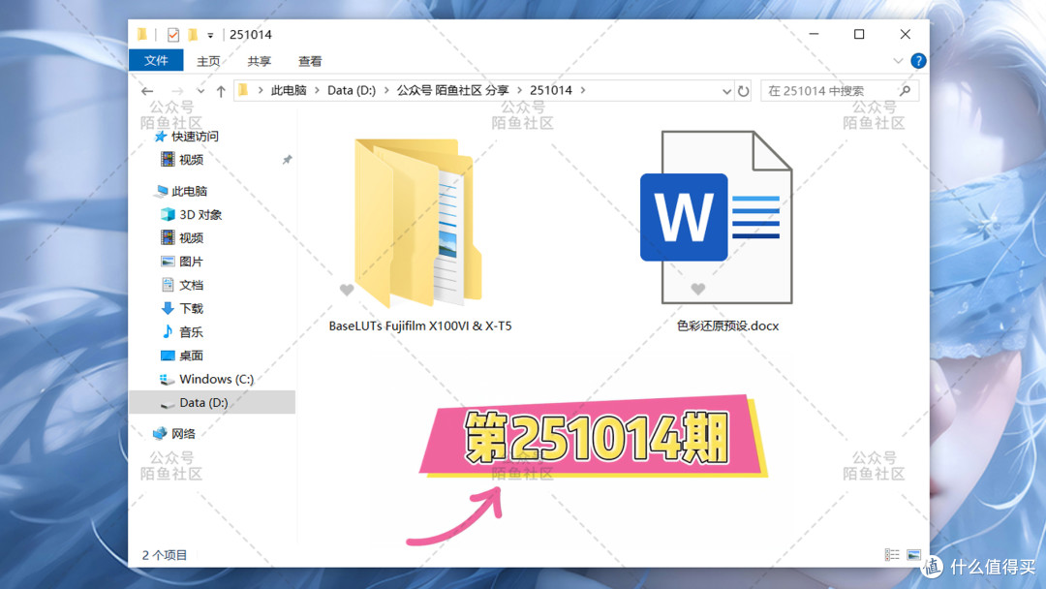1046x589 pixels.
Task: Click the pin icon beside 视频
Action: (287, 160)
